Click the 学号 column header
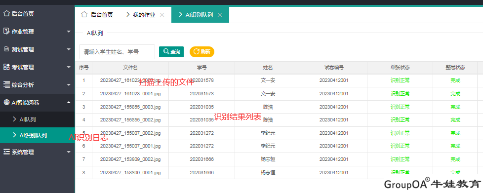Image resolution: width=483 pixels, height=193 pixels. (x=202, y=68)
